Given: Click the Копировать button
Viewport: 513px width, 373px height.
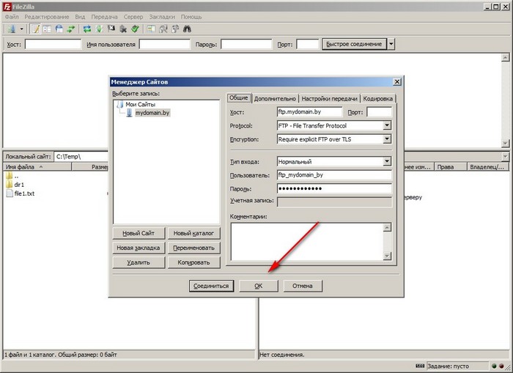Looking at the screenshot, I should [193, 262].
